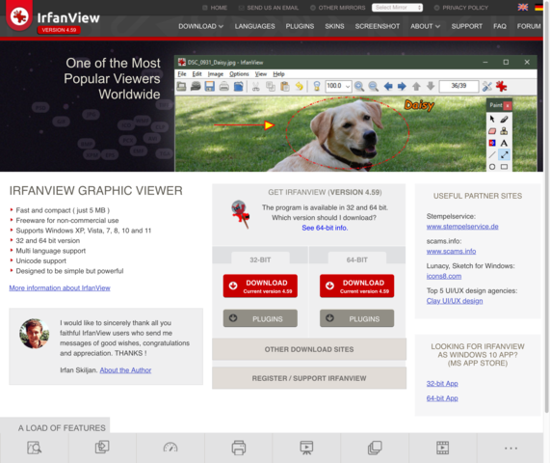Open the FORUM navigation item
Screen dimensions: 550x463
[529, 26]
